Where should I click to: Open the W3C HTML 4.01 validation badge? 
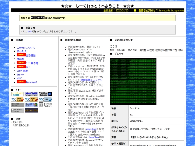[18, 99]
